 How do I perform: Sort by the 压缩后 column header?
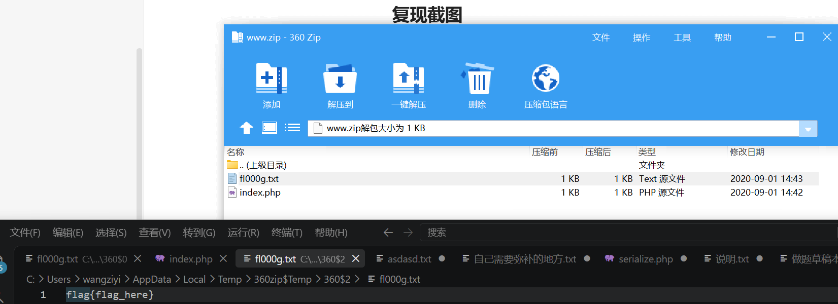598,152
